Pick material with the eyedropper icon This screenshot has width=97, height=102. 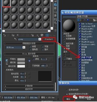click(15, 39)
